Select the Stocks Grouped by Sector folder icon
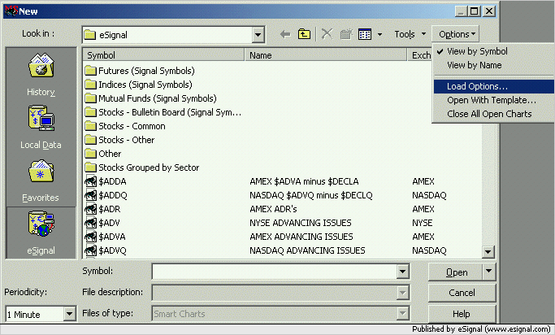555x335 pixels. point(91,167)
